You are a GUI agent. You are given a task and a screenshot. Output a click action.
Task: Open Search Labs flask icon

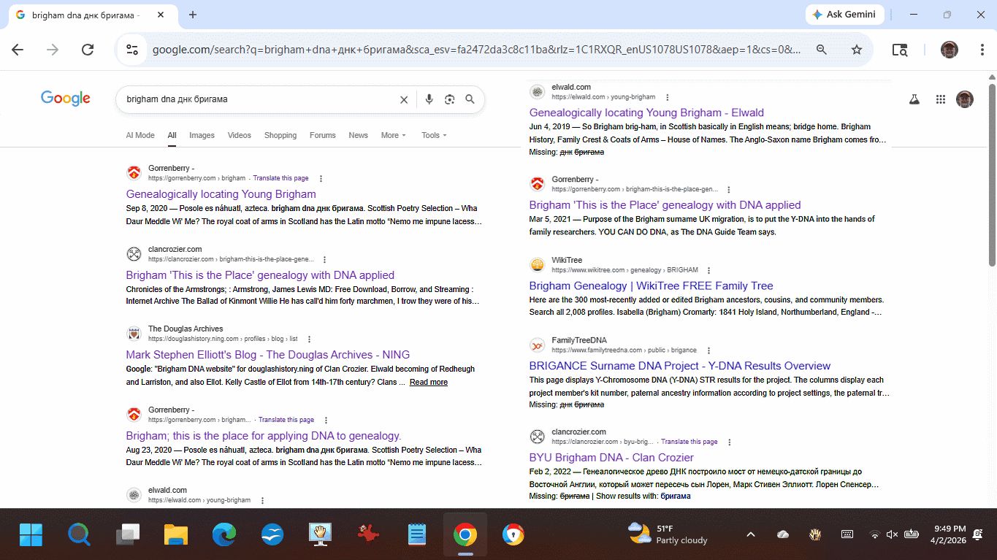click(914, 99)
